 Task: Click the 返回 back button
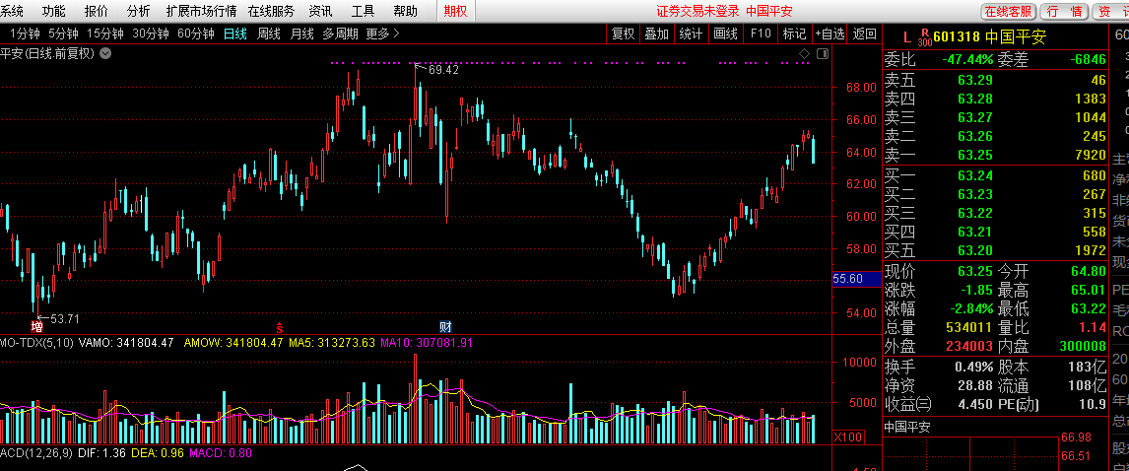(x=865, y=34)
